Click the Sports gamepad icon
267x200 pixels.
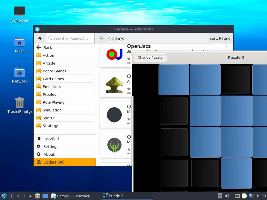coord(39,118)
